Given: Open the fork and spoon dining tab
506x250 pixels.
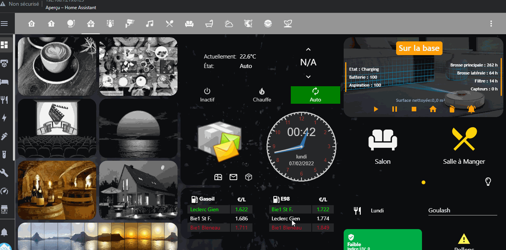Looking at the screenshot, I should (x=170, y=24).
